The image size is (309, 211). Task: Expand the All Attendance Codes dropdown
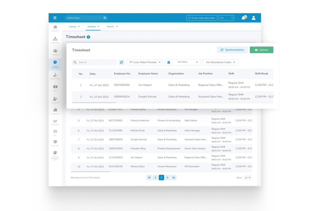[220, 62]
